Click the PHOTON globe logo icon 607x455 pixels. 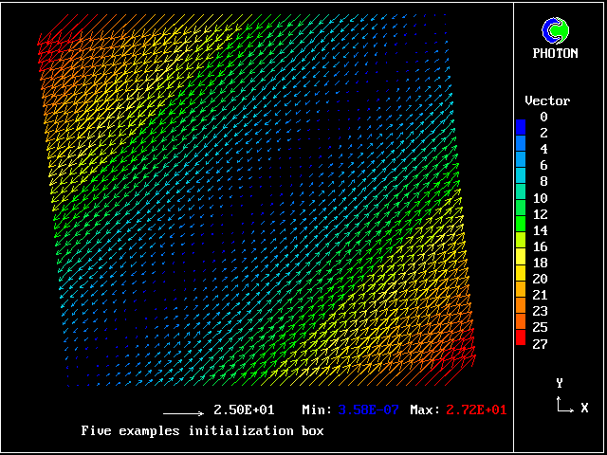point(555,31)
